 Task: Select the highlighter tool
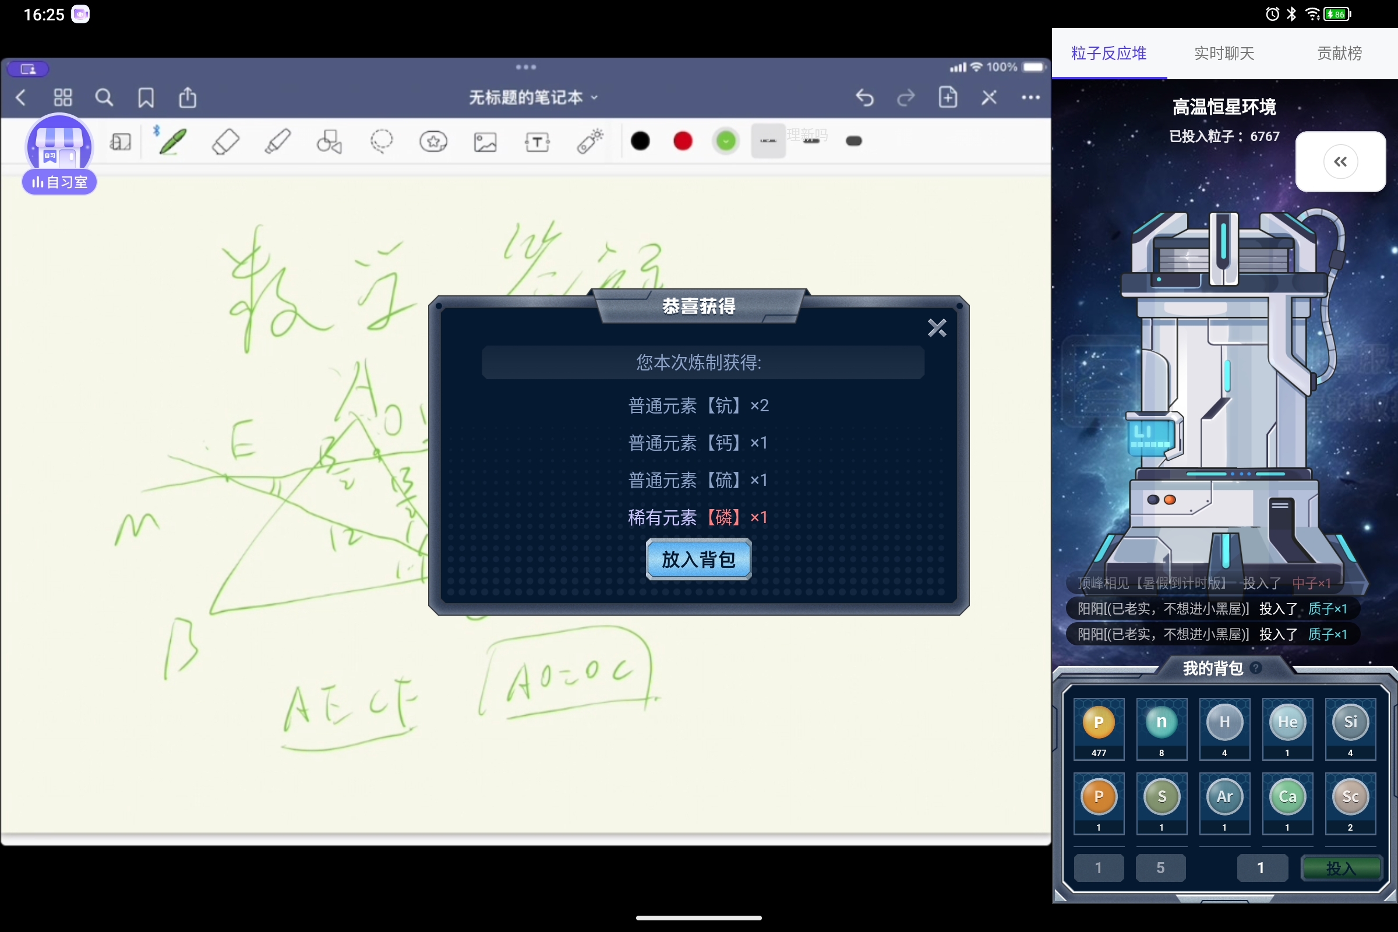[278, 142]
